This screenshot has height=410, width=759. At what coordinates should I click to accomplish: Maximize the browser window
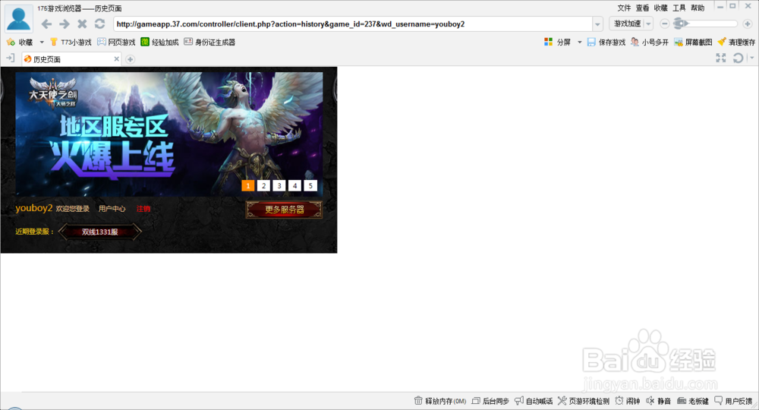coord(733,6)
